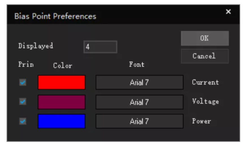
Task: Click the OK button
Action: 205,38
